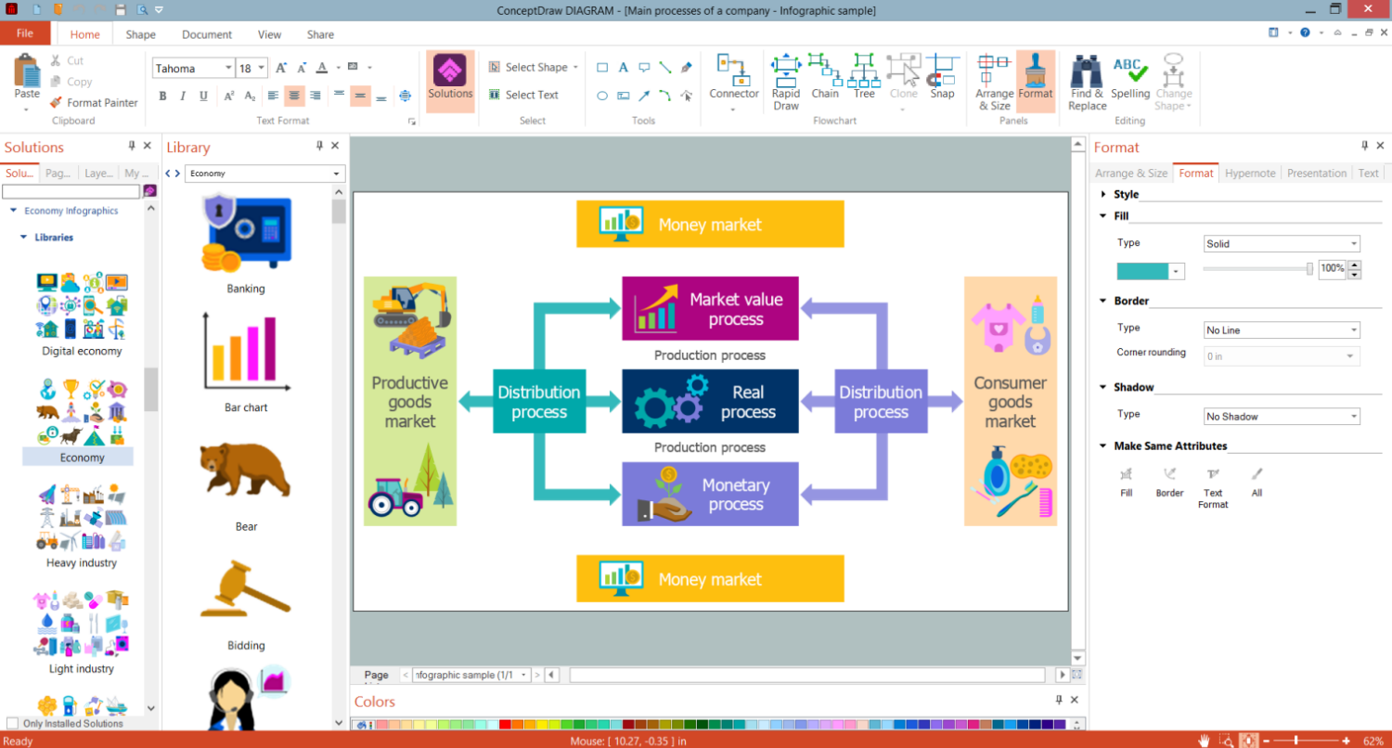This screenshot has height=748, width=1392.
Task: Switch to the Share ribbon tab
Action: click(x=320, y=34)
